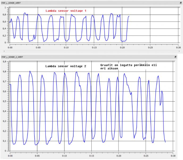
Task: Click the 0:20 time label on the top chart
Action: (122, 47)
